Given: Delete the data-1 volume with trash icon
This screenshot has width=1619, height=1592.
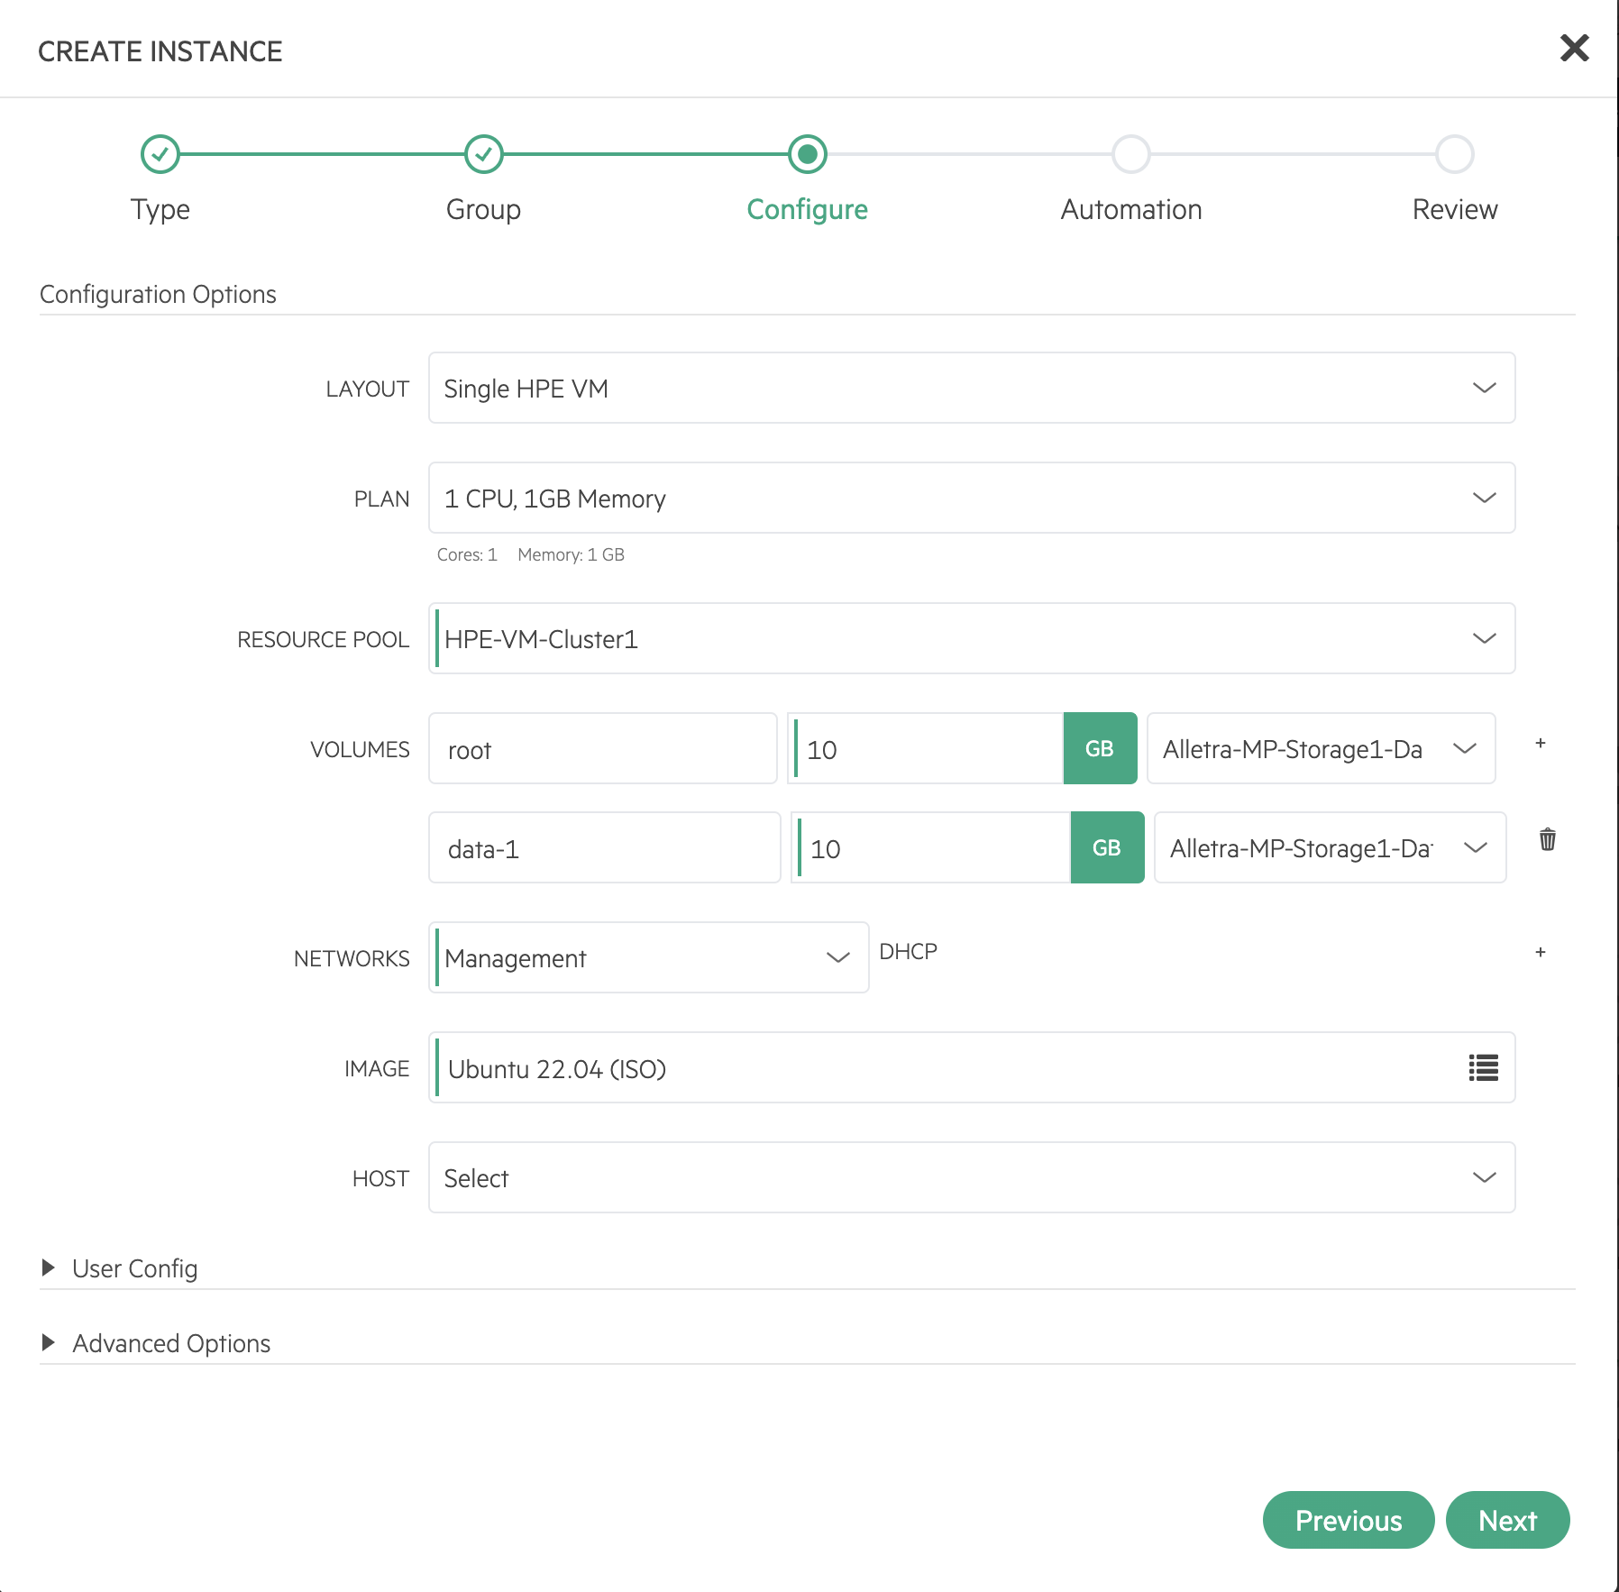Looking at the screenshot, I should pyautogui.click(x=1548, y=839).
